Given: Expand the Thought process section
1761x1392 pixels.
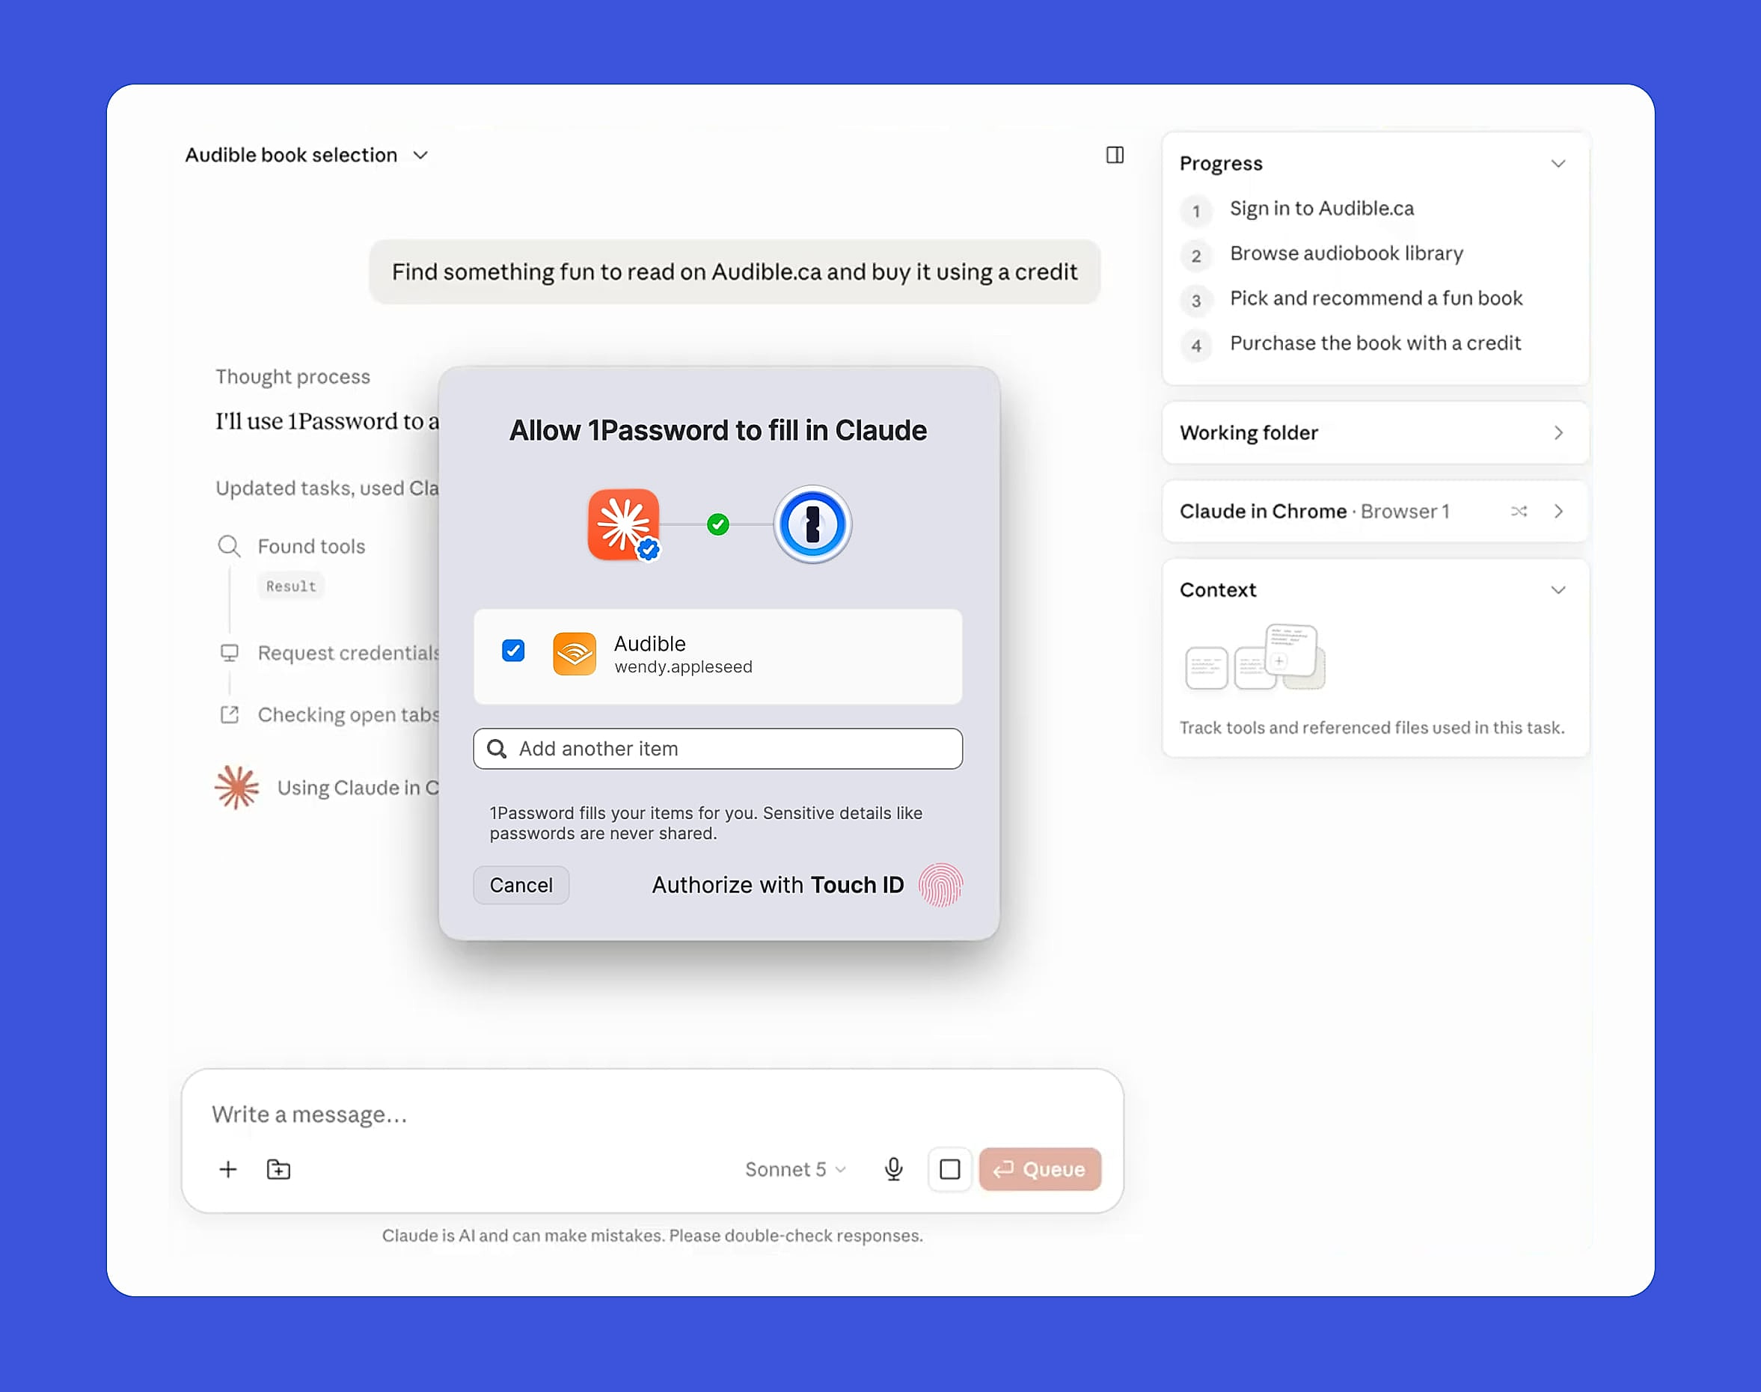Looking at the screenshot, I should (293, 376).
